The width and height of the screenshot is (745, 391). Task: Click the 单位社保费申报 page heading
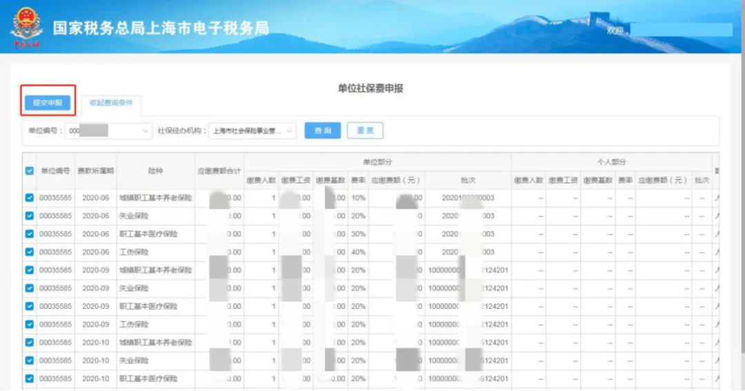(x=370, y=88)
